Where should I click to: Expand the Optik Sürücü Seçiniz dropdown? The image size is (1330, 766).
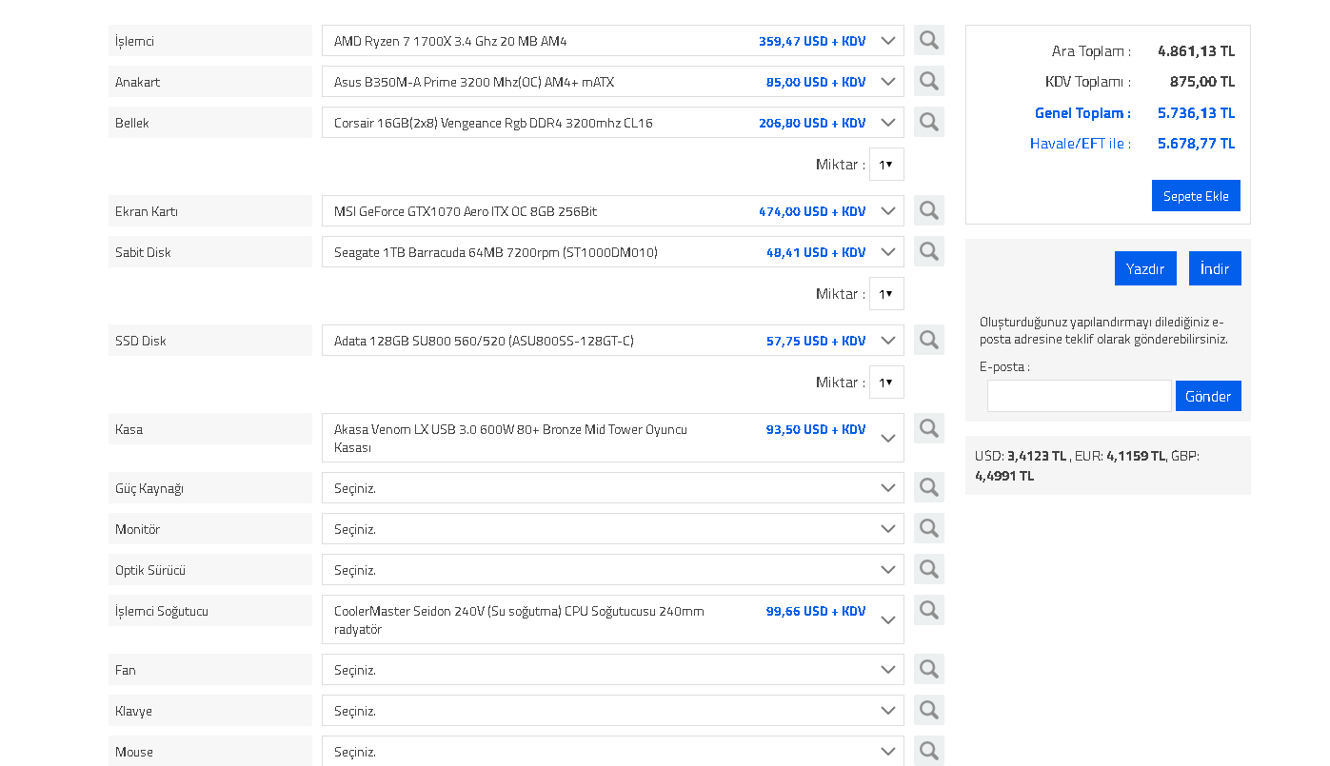613,570
